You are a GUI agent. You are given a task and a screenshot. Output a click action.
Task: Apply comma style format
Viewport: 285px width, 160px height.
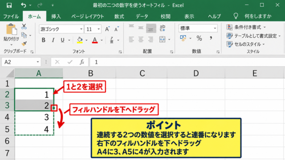click(x=211, y=38)
